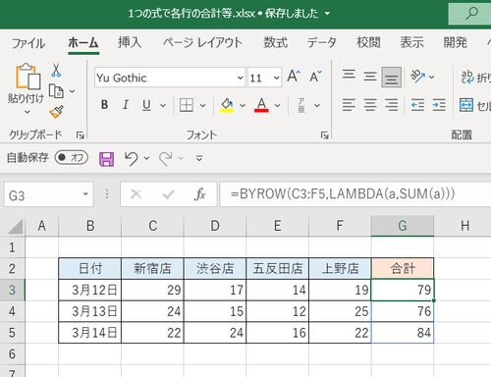491x377 pixels.
Task: Align text right
Action: pos(392,105)
